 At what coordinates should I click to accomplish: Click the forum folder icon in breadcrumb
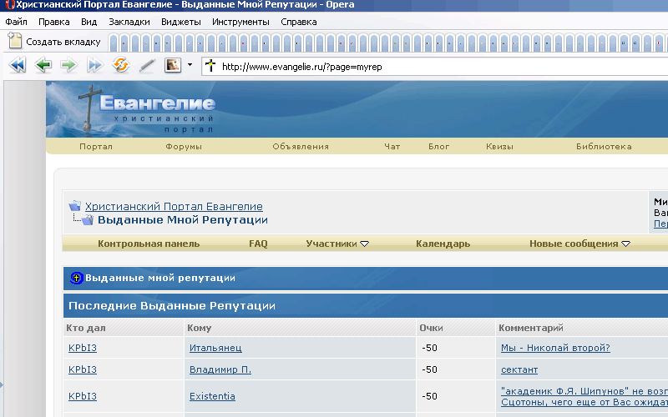coord(74,206)
